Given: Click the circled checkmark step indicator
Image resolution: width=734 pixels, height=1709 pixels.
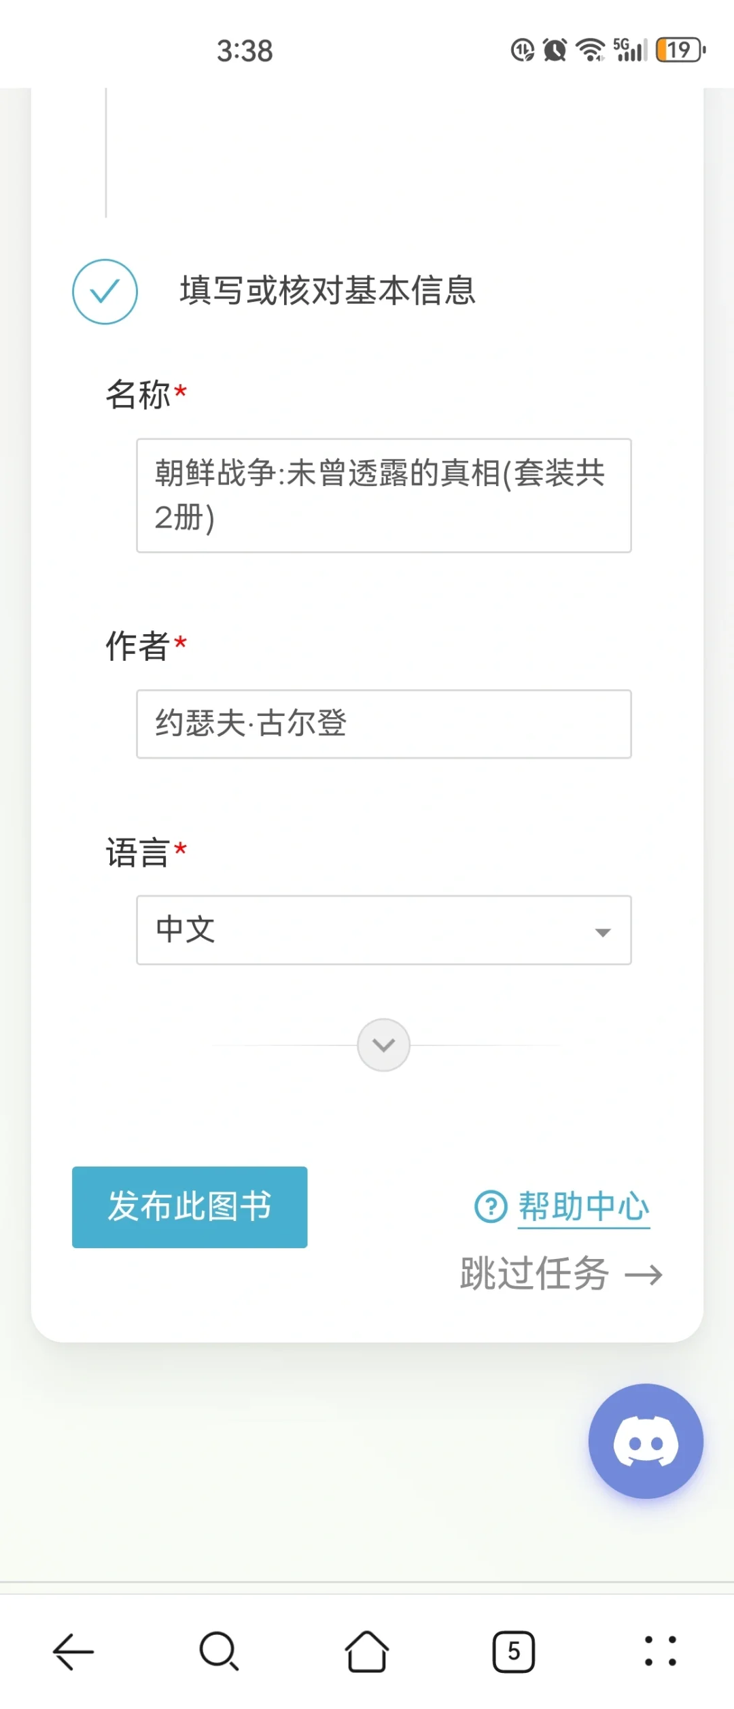Looking at the screenshot, I should tap(105, 292).
